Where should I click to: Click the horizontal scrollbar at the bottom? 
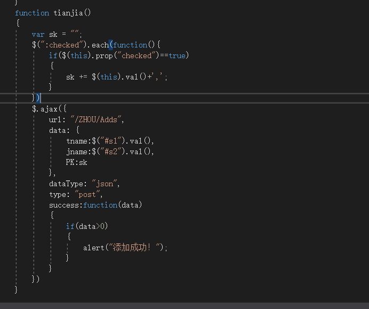pos(184,306)
